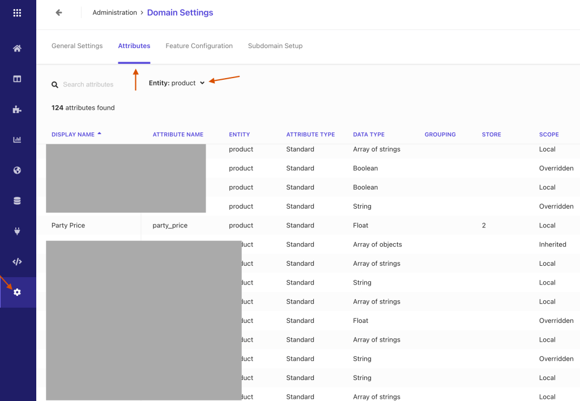The width and height of the screenshot is (580, 401).
Task: Open analytics bar chart sidebar icon
Action: tap(17, 140)
